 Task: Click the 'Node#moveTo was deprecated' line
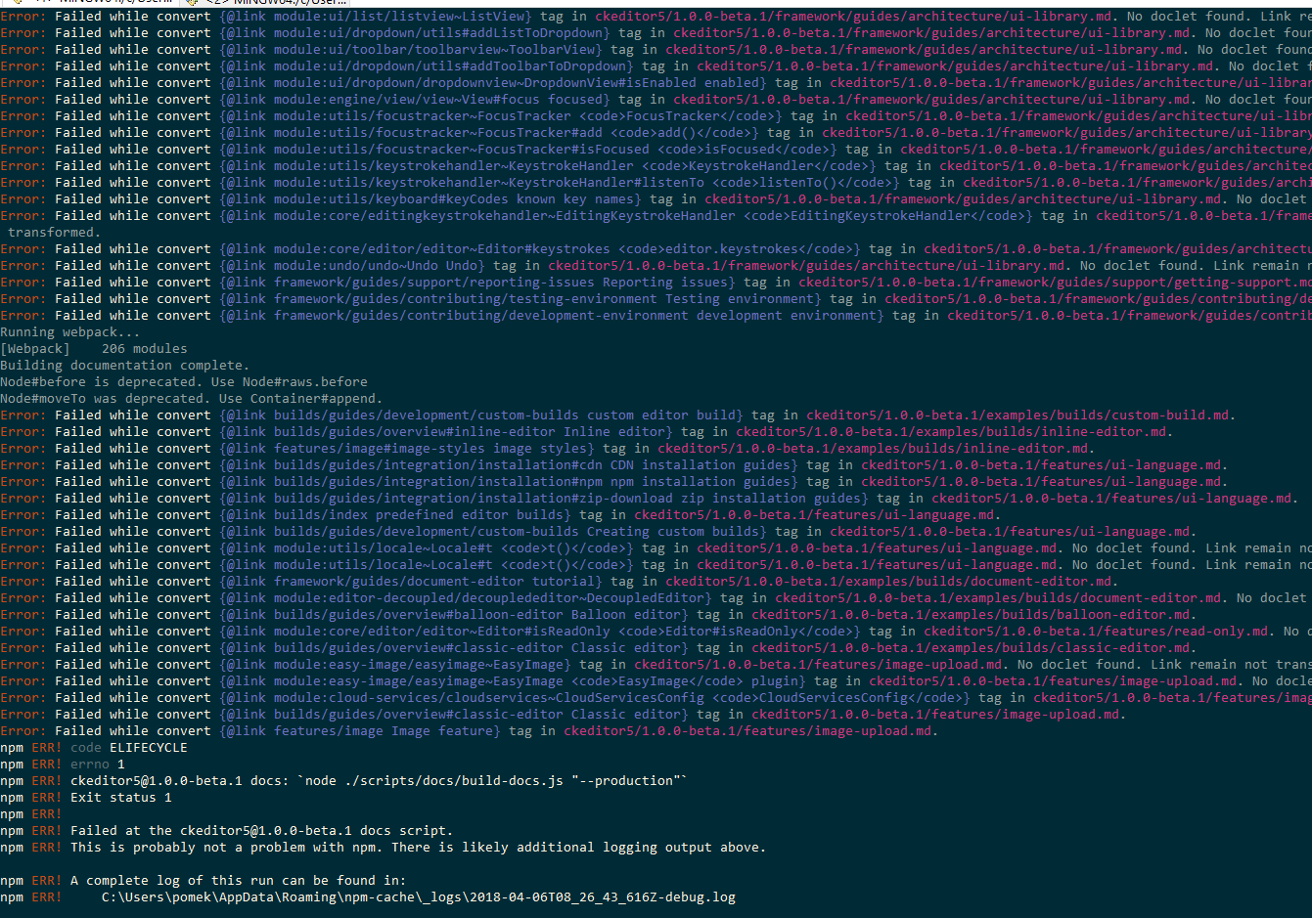192,399
